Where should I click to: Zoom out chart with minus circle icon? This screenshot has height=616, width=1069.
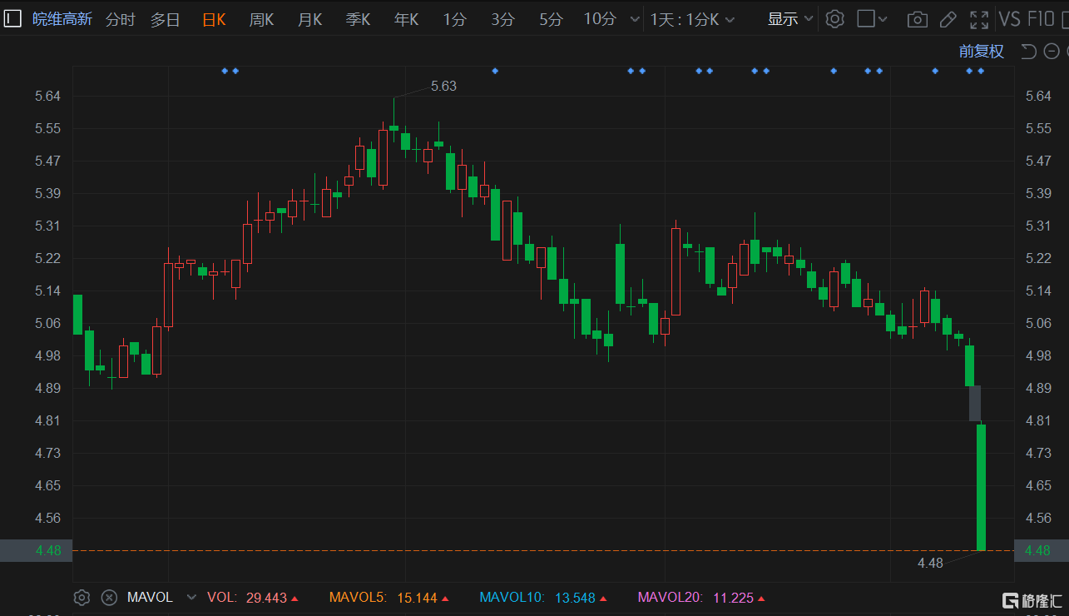tap(1052, 52)
